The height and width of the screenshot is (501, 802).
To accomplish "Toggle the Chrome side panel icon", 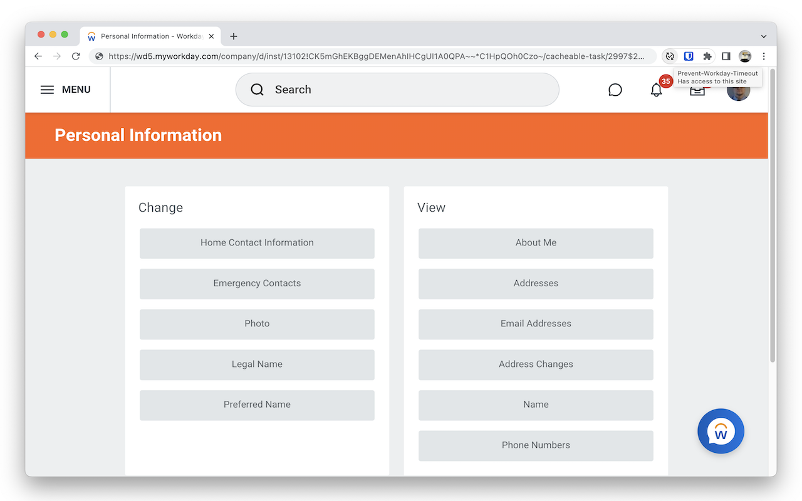I will [726, 56].
